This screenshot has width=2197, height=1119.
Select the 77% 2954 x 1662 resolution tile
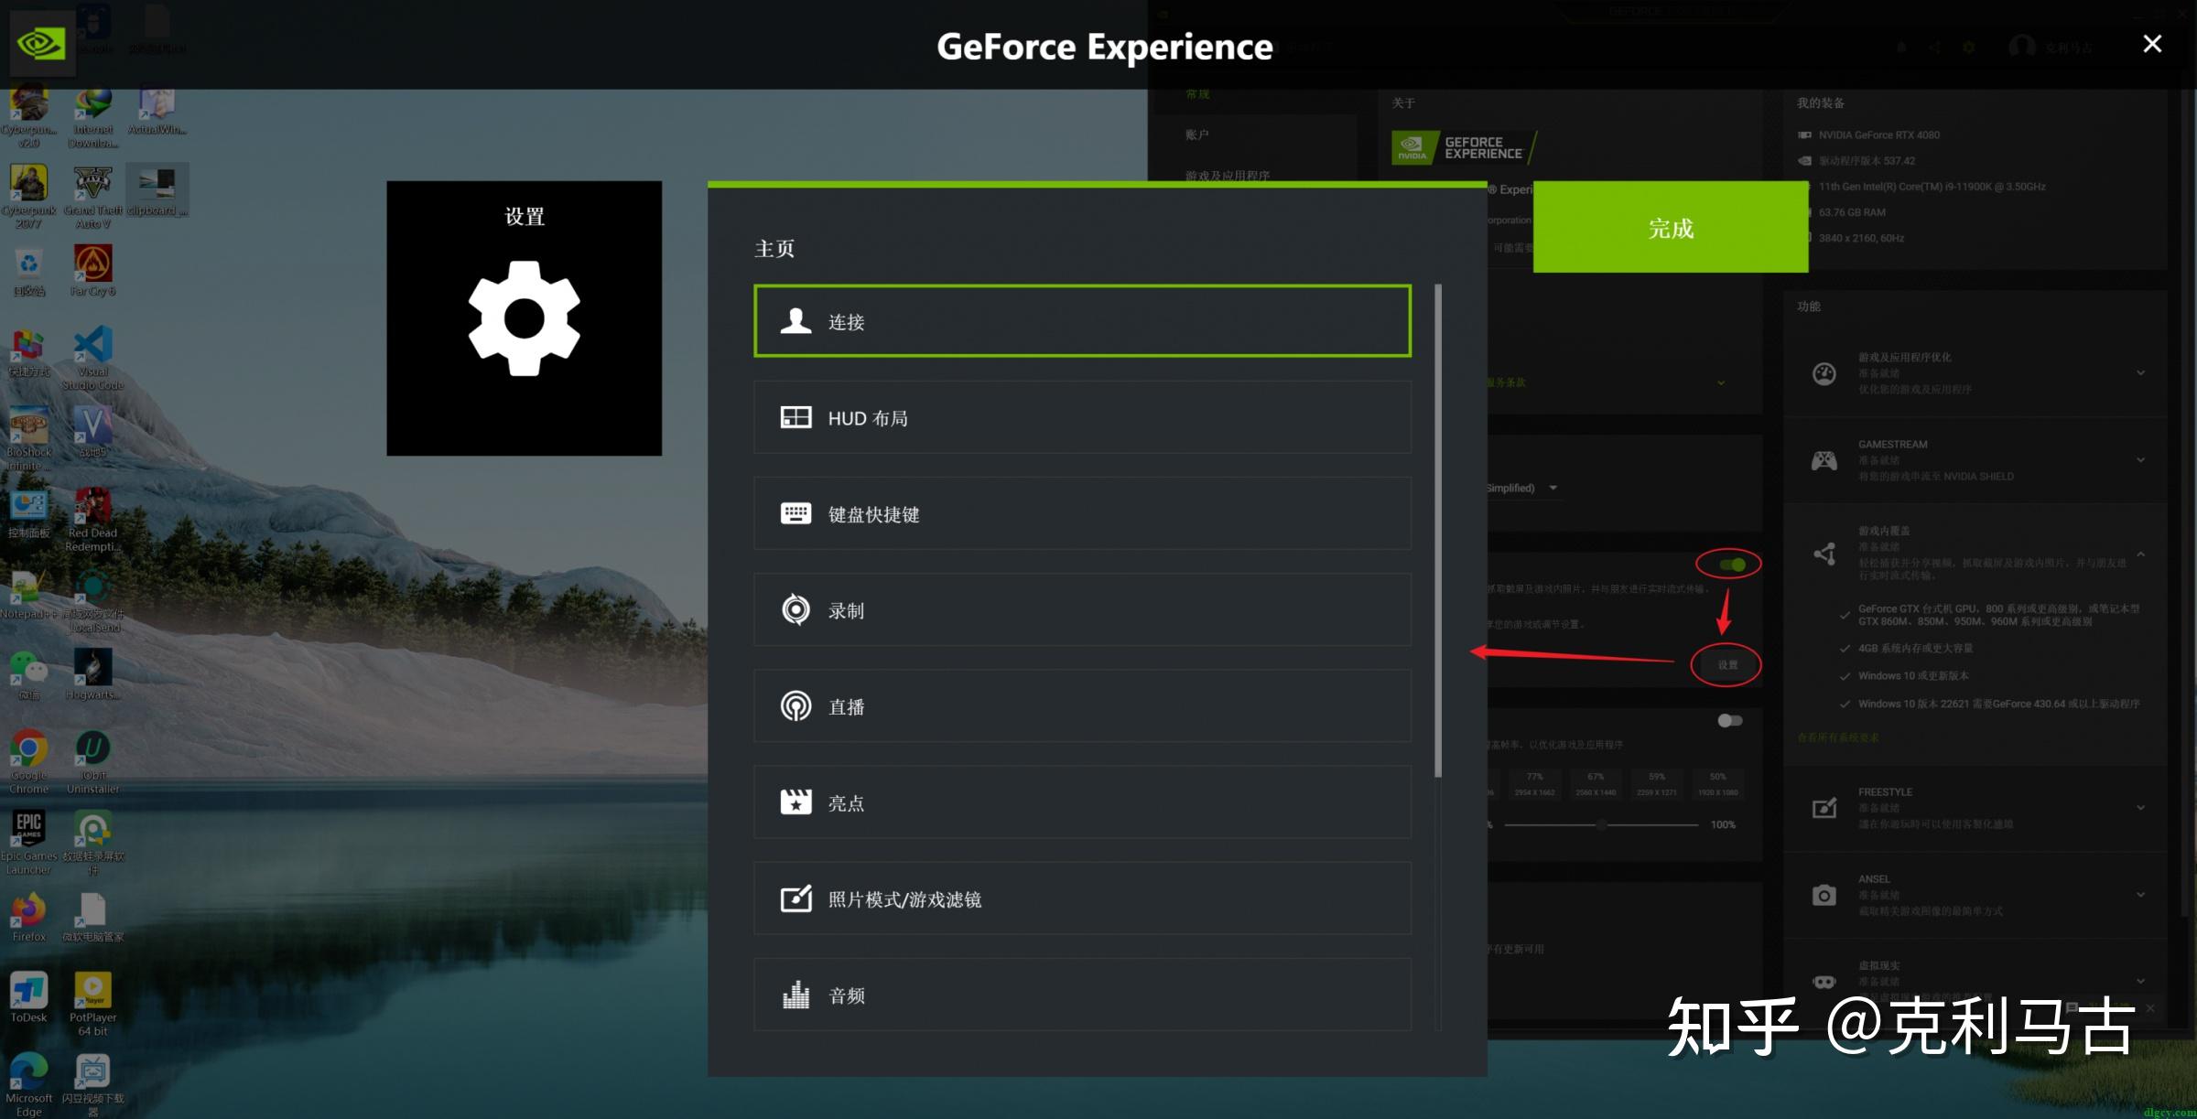(1534, 784)
